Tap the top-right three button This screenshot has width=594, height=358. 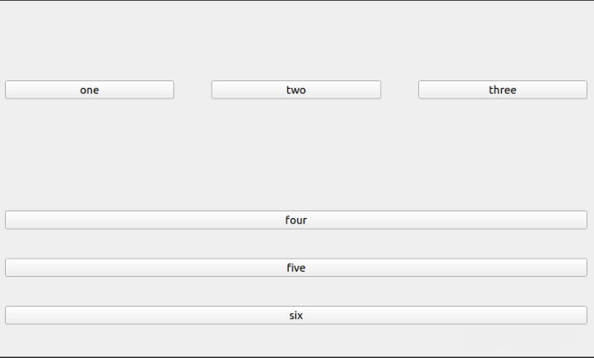[x=502, y=89]
